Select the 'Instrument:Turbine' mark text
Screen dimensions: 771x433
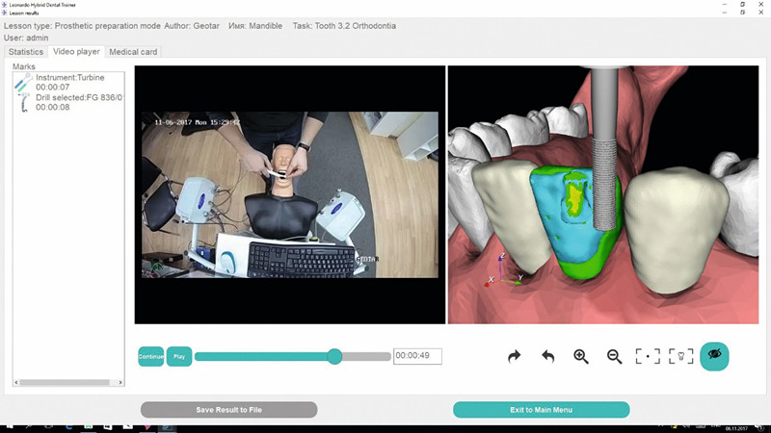69,78
